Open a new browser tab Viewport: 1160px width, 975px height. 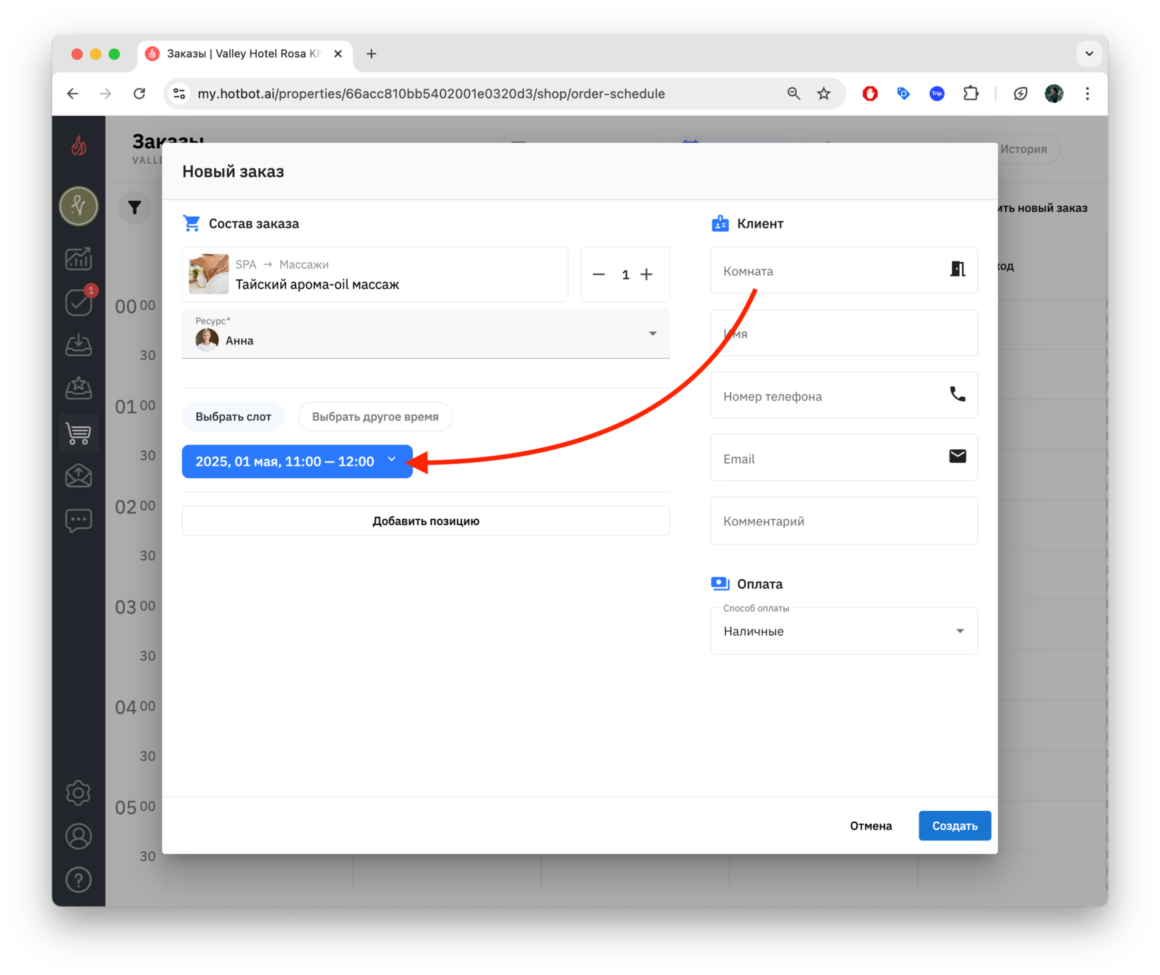[x=371, y=54]
